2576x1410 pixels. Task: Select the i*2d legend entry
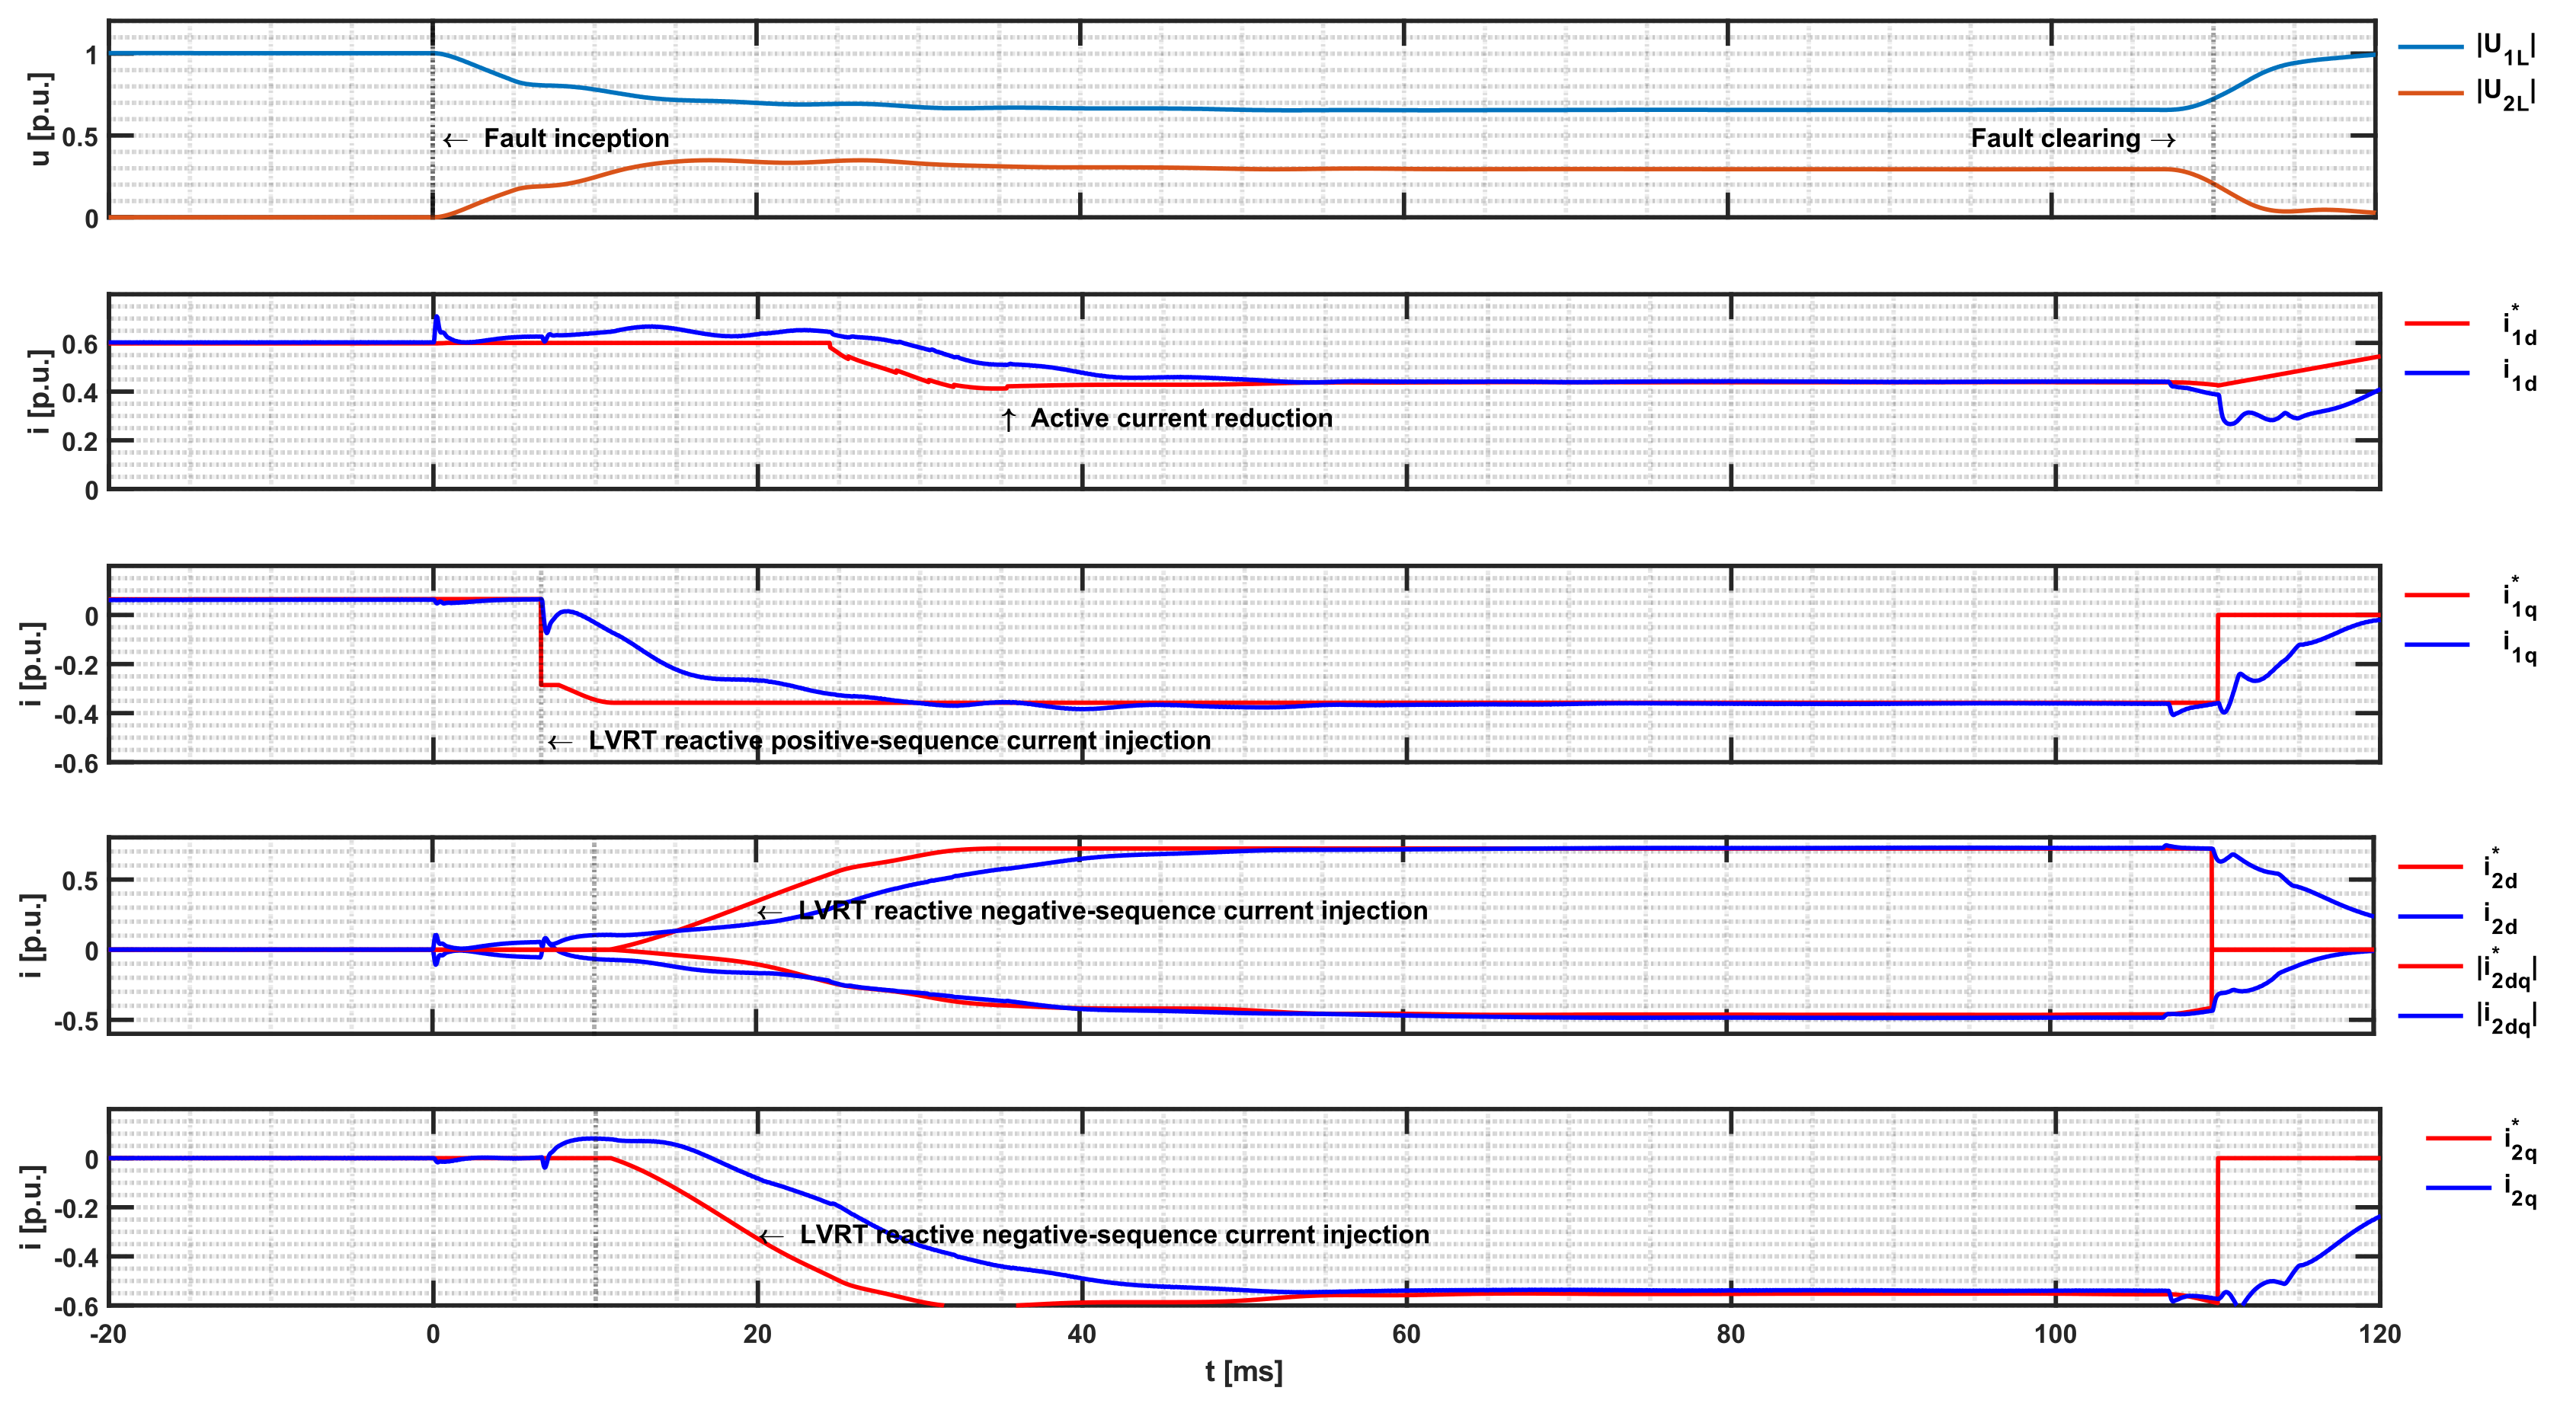(x=2500, y=870)
